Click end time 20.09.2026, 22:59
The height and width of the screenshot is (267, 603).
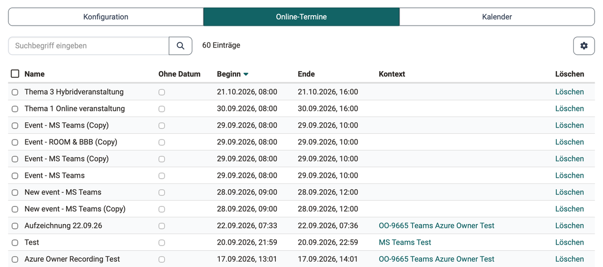[328, 242]
